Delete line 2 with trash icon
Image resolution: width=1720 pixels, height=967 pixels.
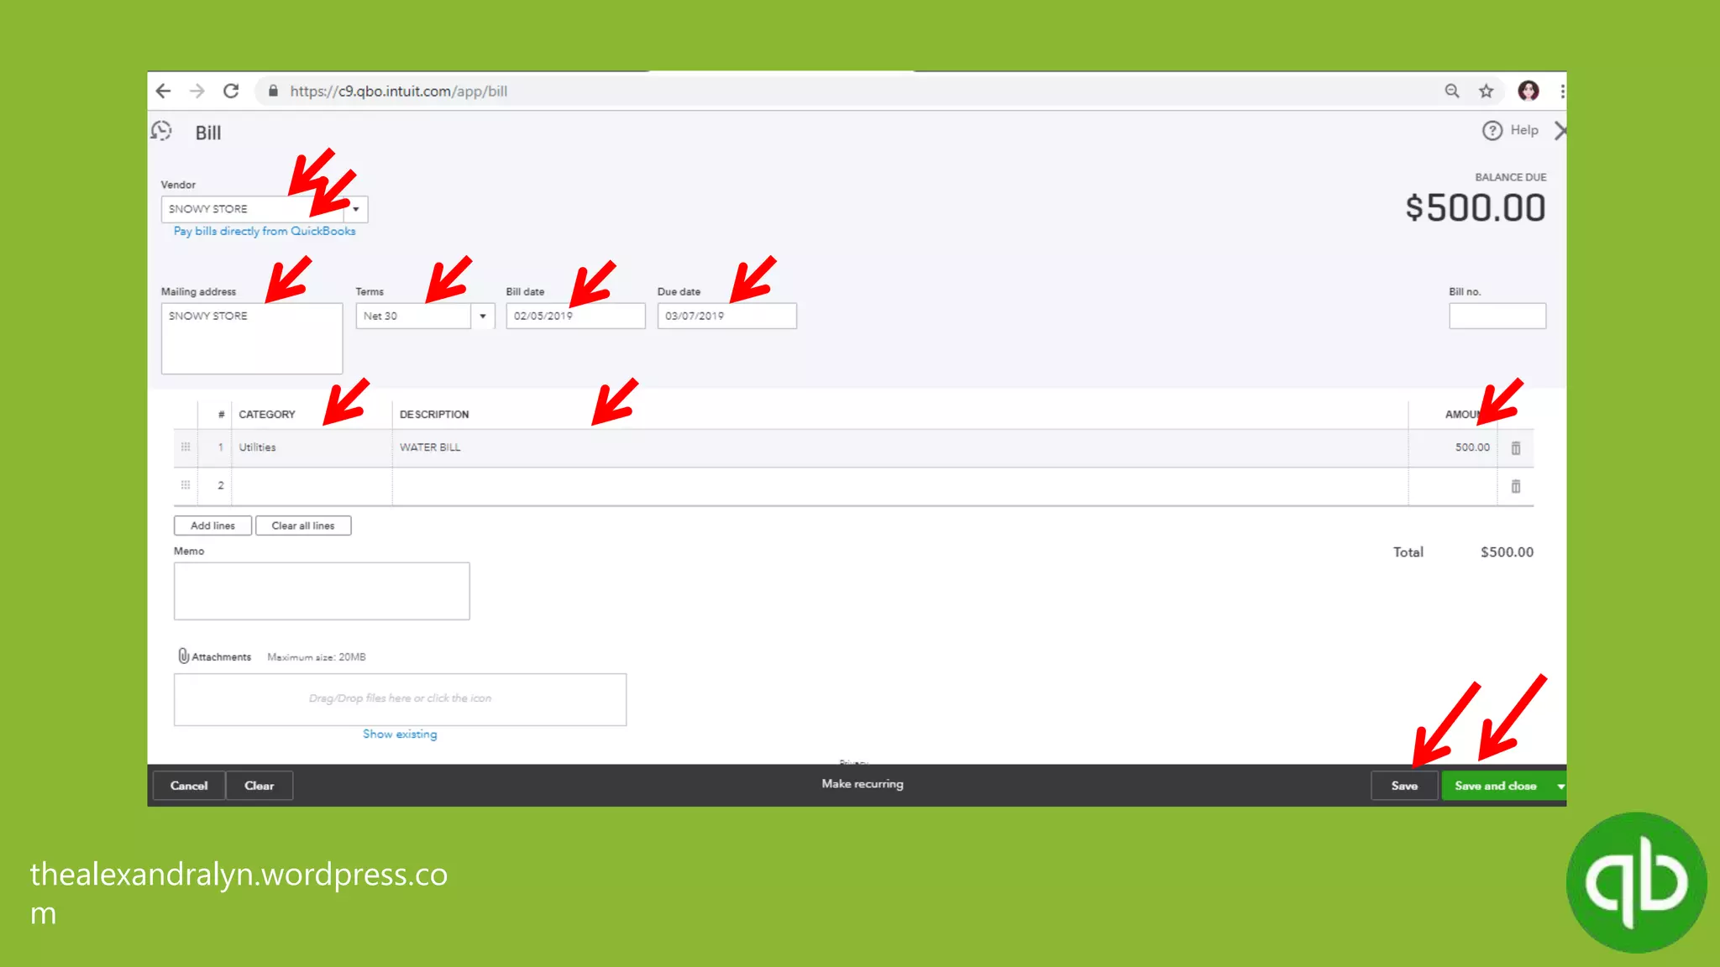coord(1516,487)
